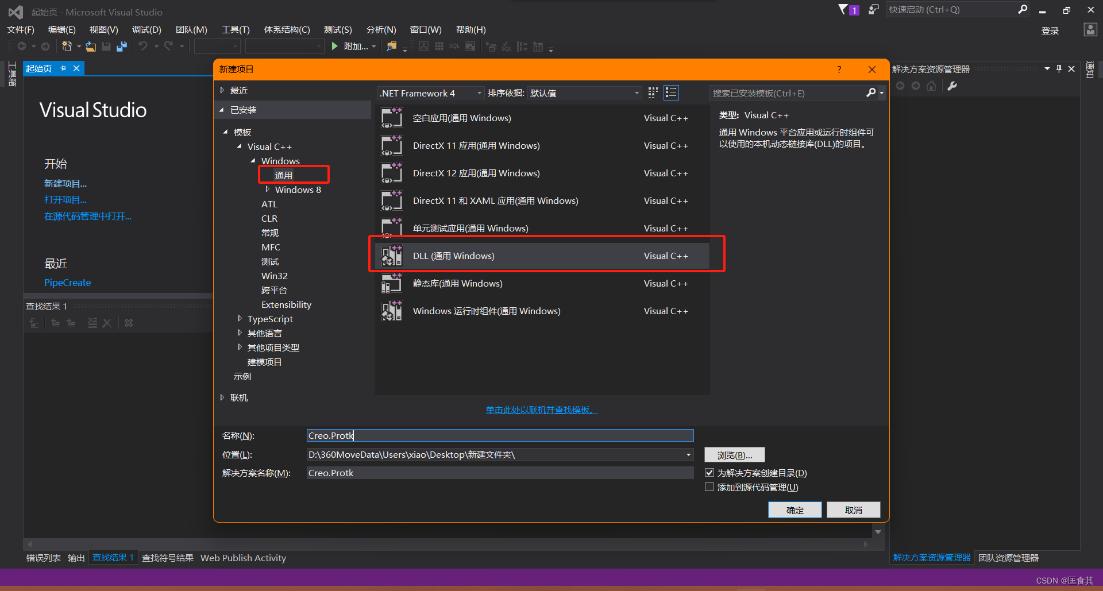Click the green Start debugging arrow

[x=335, y=47]
